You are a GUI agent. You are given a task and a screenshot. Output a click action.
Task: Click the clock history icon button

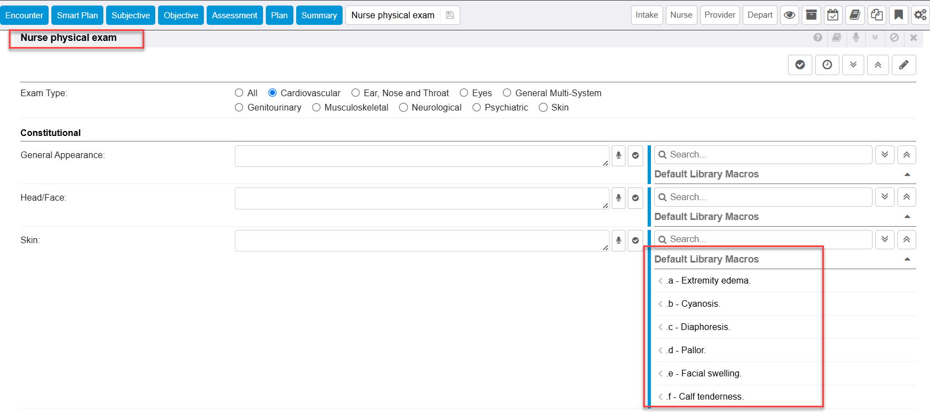(x=827, y=65)
